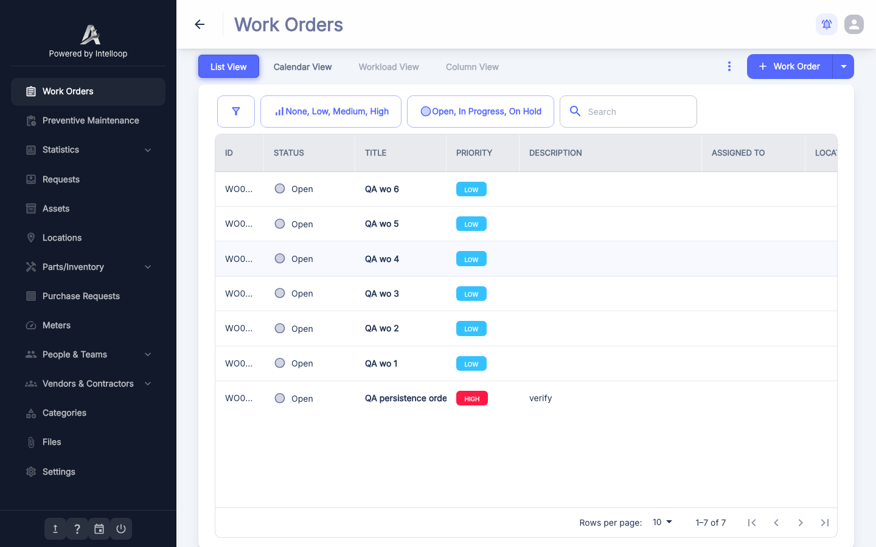Toggle status circle for QA wo 1

pos(280,363)
